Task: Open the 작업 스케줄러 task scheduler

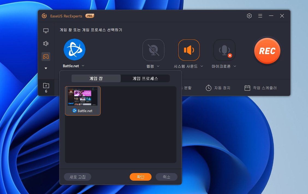Action: click(261, 88)
